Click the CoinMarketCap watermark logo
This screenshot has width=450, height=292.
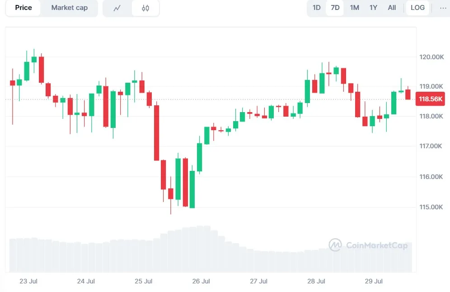[x=369, y=245]
